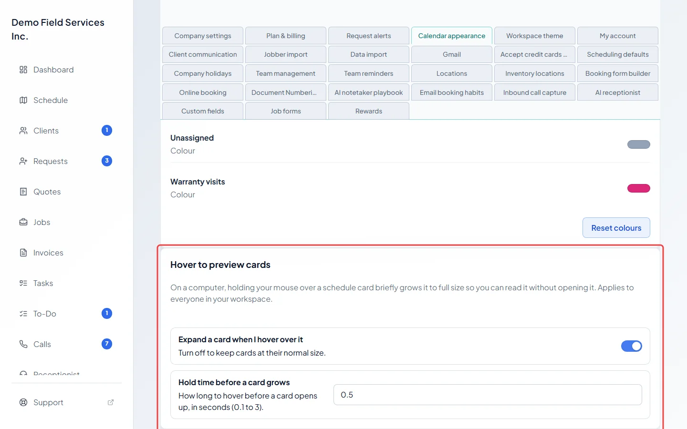Open the Invoices file icon

[23, 253]
